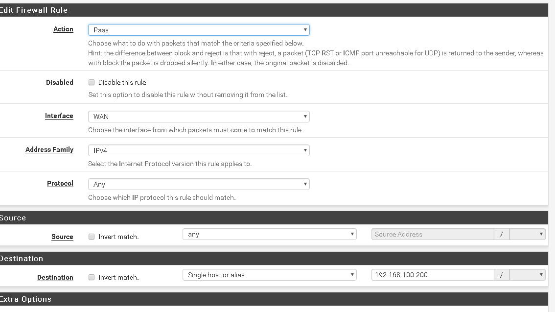Click the Source help label
Viewport: 555px width, 312px height.
[x=62, y=237]
